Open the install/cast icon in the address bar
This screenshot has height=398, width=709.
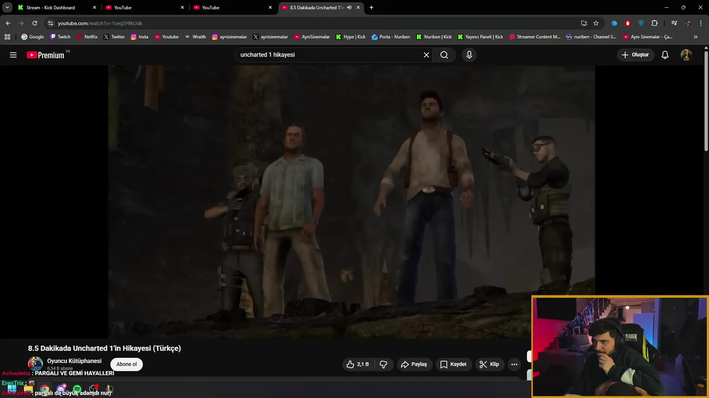tap(584, 23)
